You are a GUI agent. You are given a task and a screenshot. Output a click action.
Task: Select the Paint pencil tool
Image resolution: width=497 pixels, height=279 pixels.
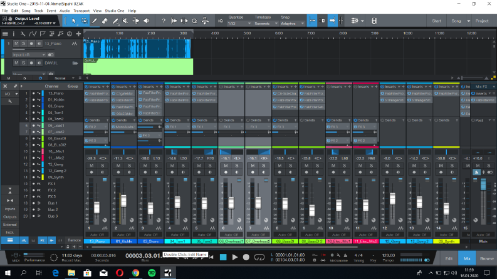coord(95,21)
